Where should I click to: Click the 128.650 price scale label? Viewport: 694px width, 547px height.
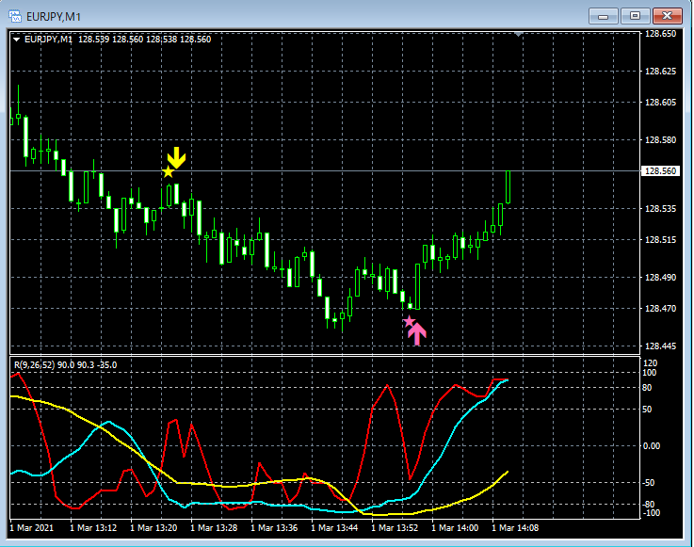point(660,34)
